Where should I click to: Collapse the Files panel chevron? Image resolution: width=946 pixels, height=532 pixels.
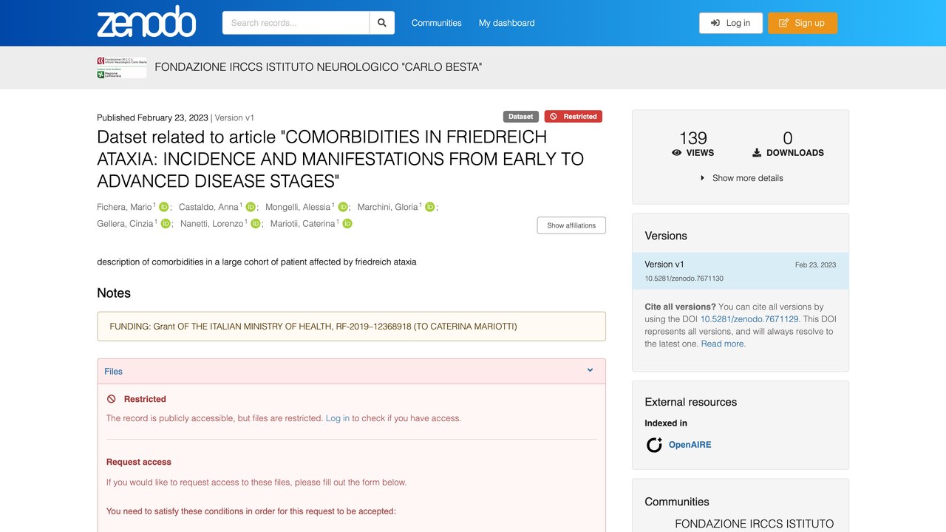click(x=590, y=370)
